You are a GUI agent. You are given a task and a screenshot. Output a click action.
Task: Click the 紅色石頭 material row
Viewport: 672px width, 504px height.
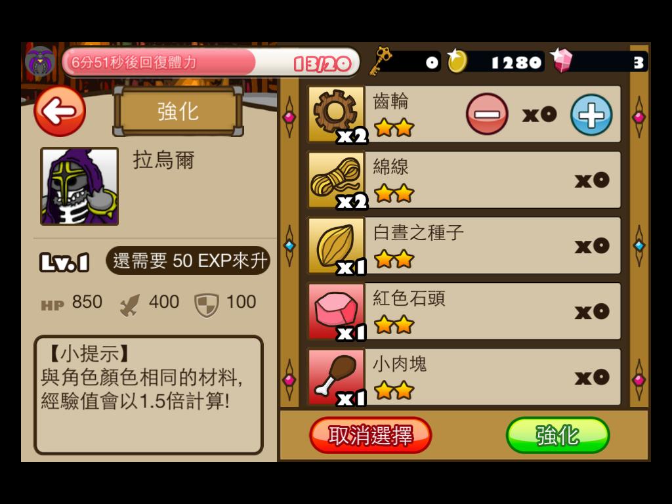464,311
